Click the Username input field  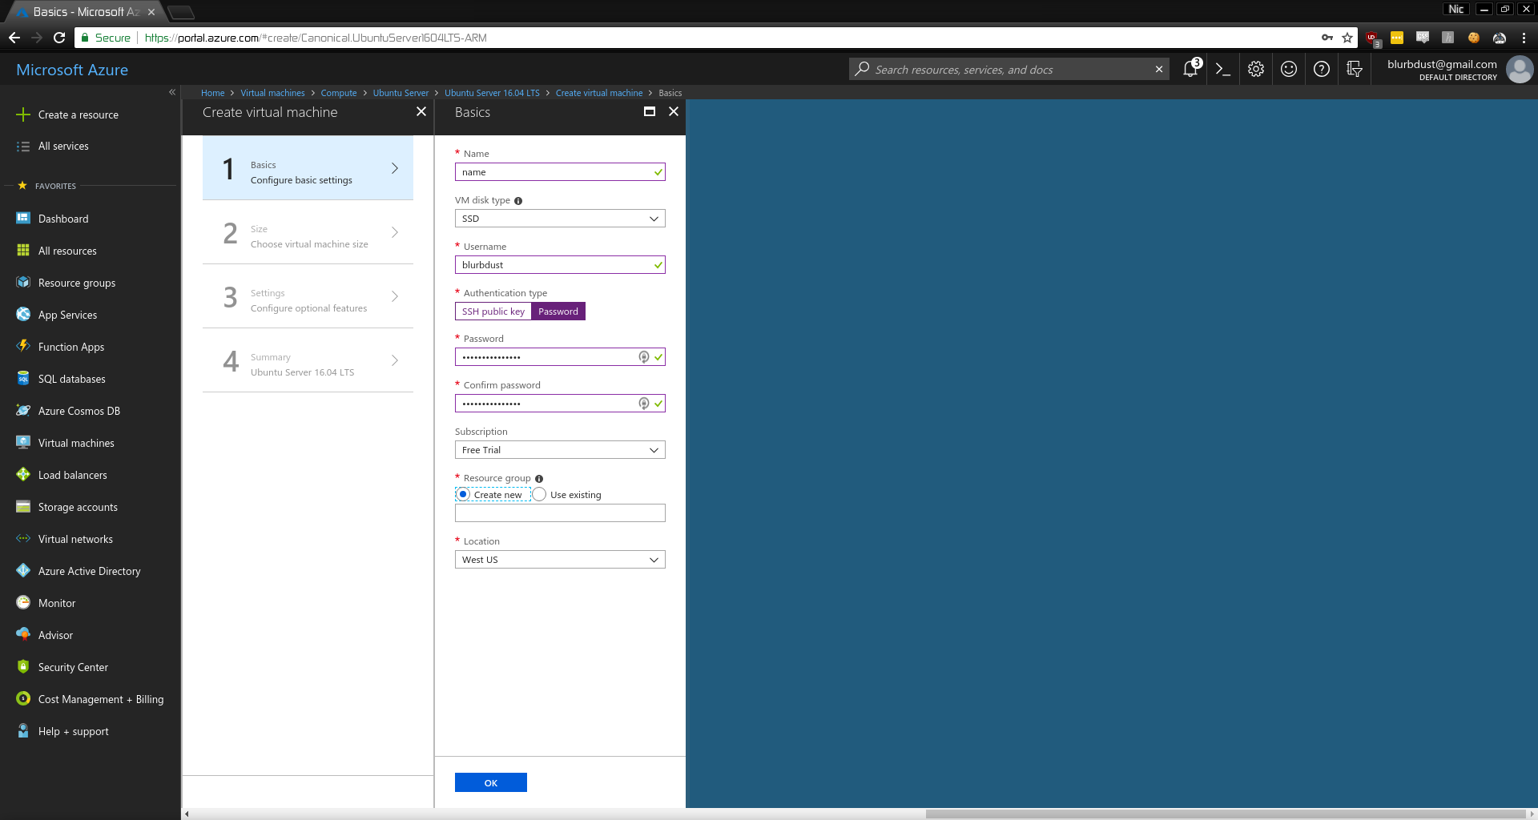560,265
